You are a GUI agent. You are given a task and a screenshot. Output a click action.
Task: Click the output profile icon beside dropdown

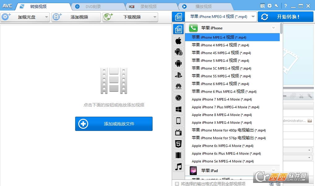click(x=178, y=17)
